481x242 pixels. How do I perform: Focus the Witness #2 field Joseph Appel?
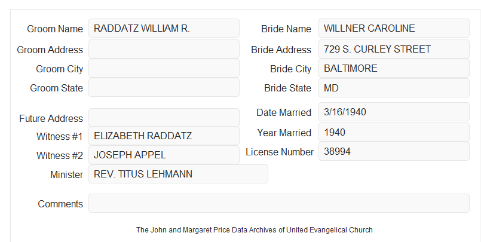tap(164, 155)
